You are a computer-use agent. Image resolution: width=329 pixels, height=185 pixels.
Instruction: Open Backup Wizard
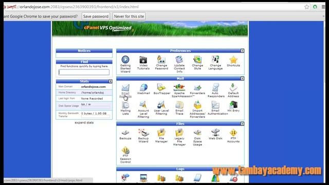[x=143, y=136]
